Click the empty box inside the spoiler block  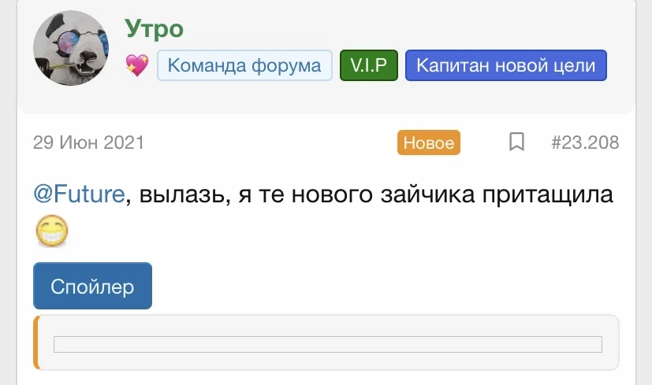coord(327,344)
